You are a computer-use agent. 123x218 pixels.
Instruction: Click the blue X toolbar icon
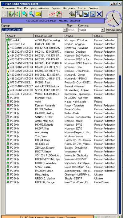pos(99,14)
